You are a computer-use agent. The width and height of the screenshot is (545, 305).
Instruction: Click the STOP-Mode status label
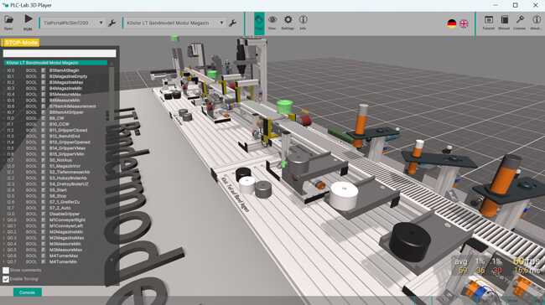click(21, 43)
